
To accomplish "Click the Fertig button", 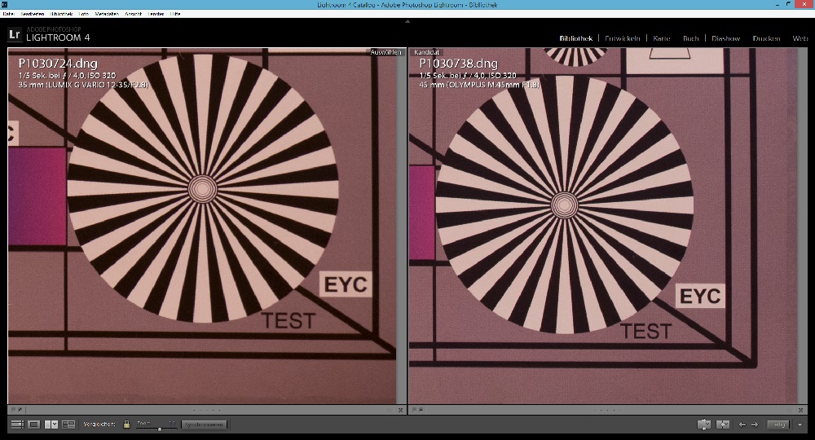I will pos(778,425).
